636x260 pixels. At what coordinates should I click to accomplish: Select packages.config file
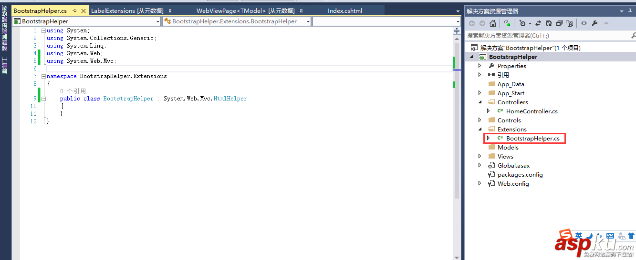[520, 174]
